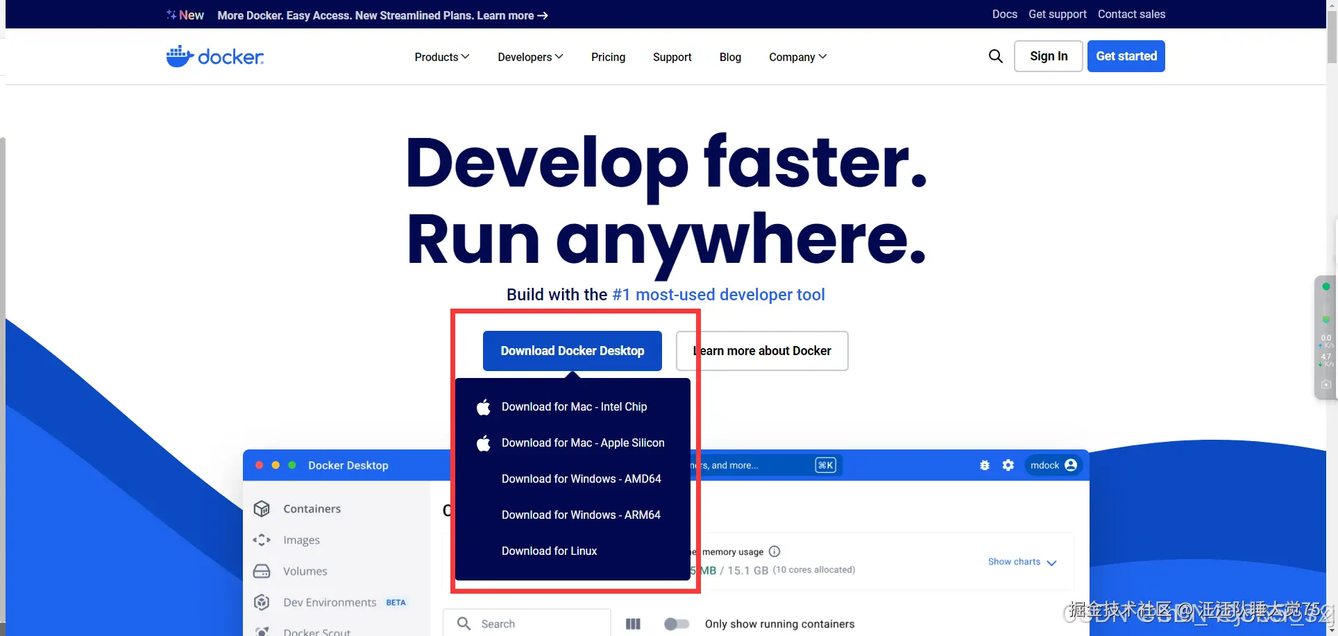The image size is (1338, 636).
Task: Click the mdock account avatar icon
Action: [1071, 465]
